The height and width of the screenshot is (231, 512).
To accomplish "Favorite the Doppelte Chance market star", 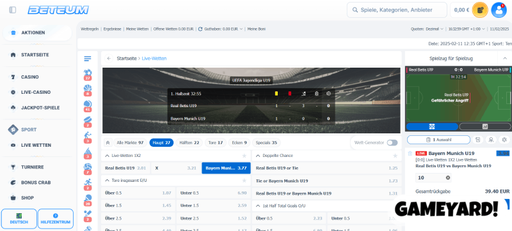I will click(x=395, y=156).
